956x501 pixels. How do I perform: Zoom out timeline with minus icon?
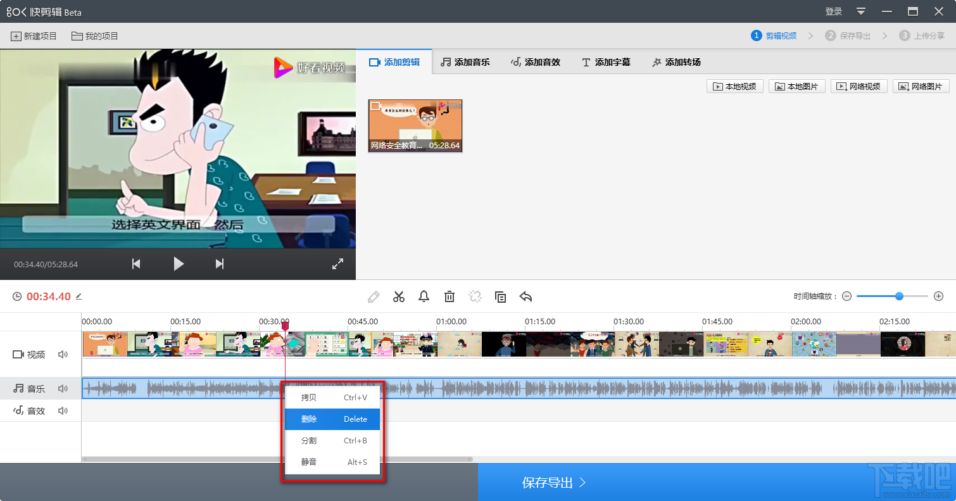[x=847, y=296]
